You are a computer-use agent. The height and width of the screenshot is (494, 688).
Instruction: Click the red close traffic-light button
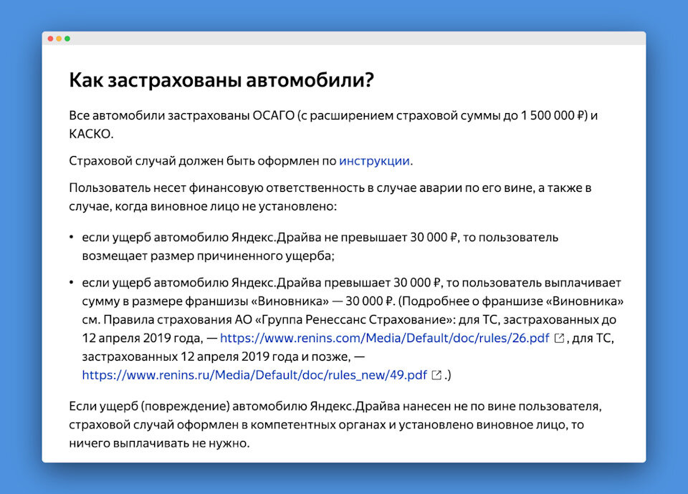click(49, 38)
